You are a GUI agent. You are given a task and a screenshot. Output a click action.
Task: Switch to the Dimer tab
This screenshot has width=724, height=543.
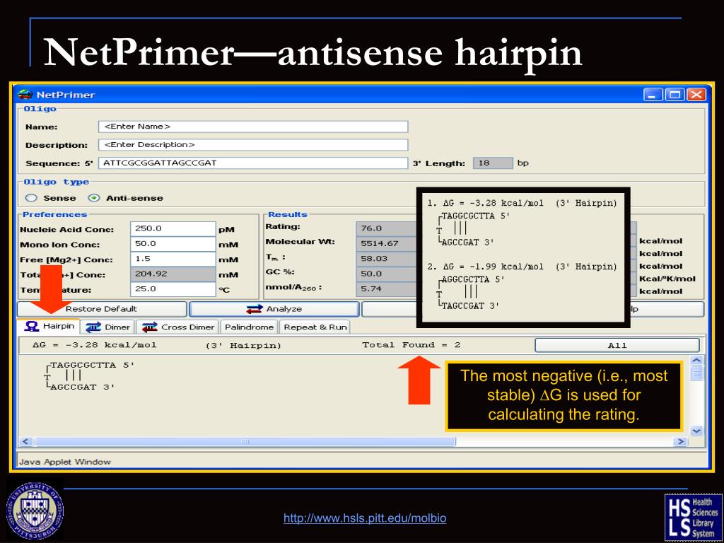pyautogui.click(x=108, y=327)
